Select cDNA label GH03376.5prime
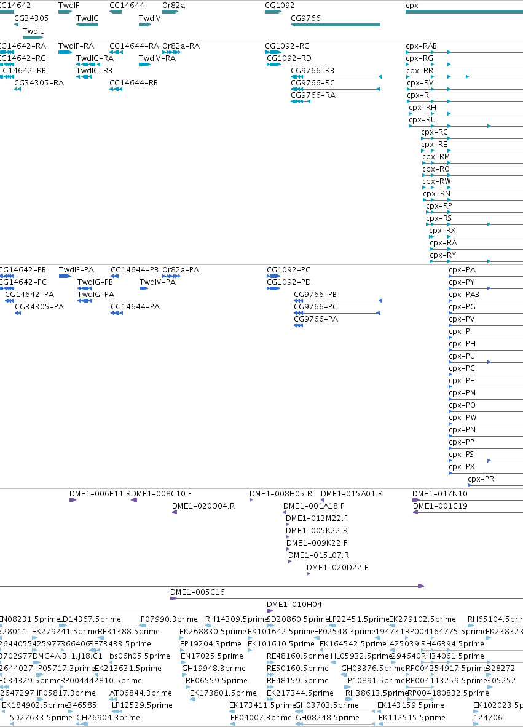523x727 pixels. 373,668
